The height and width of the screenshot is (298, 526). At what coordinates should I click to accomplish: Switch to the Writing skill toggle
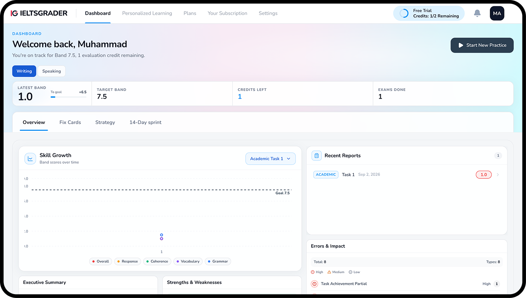tap(24, 71)
